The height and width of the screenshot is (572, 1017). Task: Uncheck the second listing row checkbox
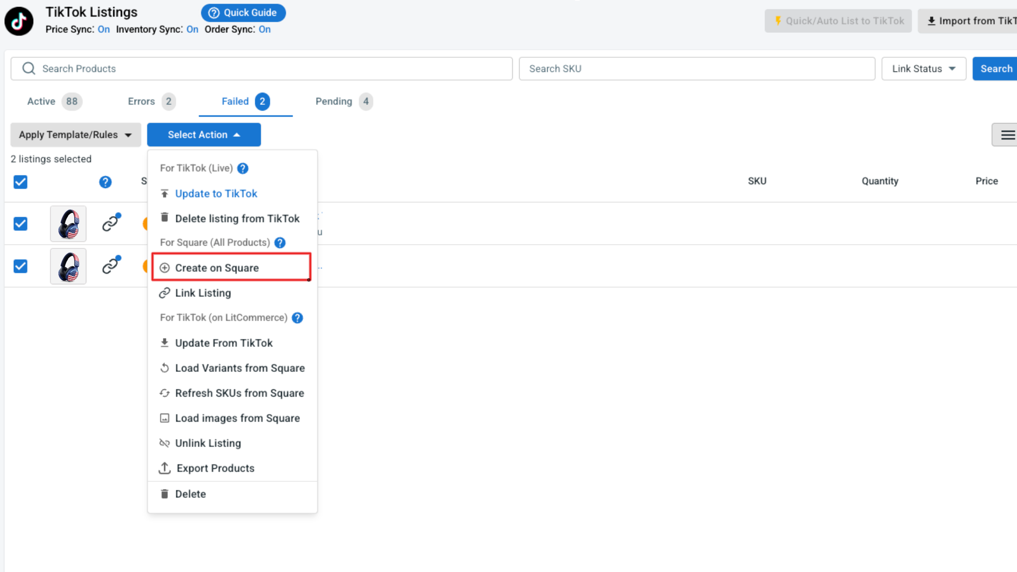click(x=21, y=266)
